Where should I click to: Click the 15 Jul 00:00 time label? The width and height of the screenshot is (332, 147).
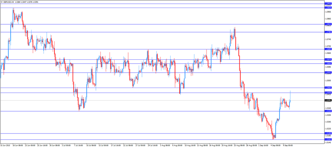pyautogui.click(x=104, y=146)
